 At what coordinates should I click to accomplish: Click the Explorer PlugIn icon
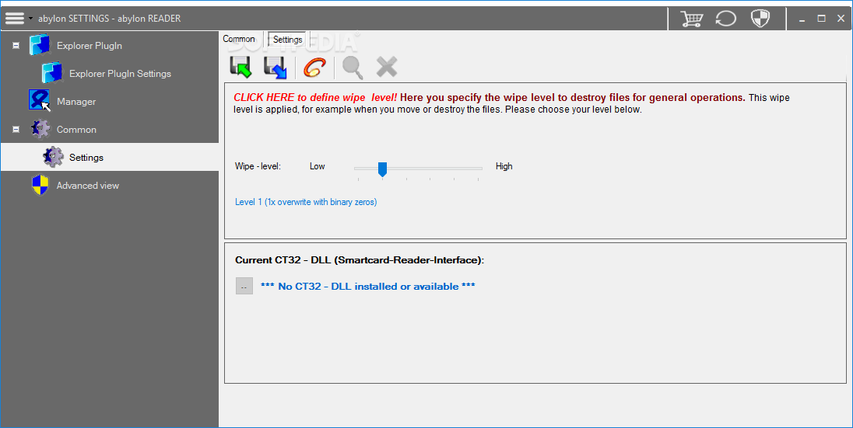click(40, 45)
